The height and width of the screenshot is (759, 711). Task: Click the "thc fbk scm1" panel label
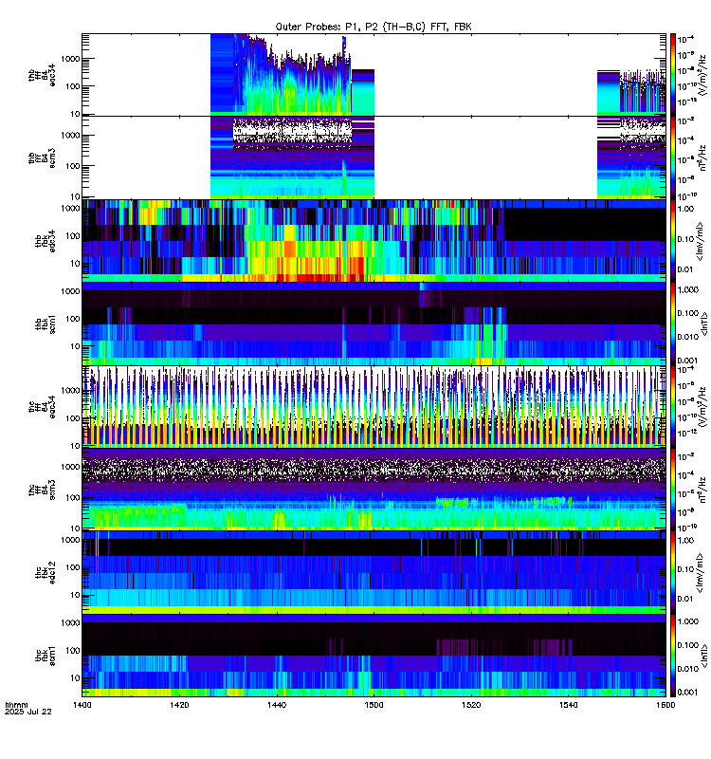pyautogui.click(x=45, y=656)
